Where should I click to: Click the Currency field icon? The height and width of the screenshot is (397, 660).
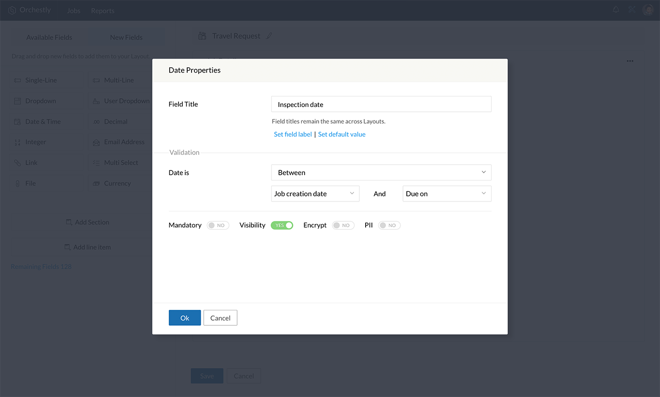tap(96, 183)
